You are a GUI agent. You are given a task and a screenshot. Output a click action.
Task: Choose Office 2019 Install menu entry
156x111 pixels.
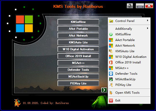pos(129,62)
